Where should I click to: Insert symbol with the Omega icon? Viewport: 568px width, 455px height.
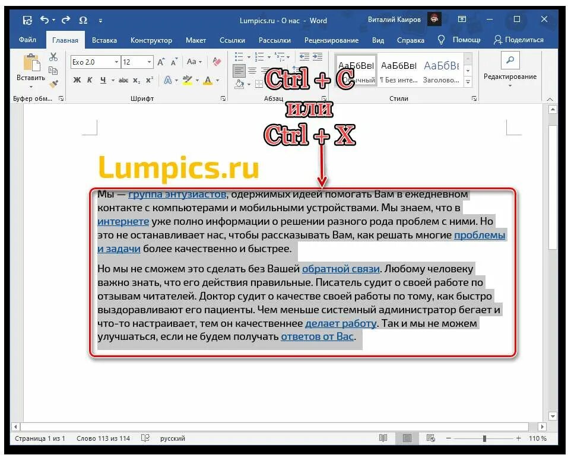(83, 20)
